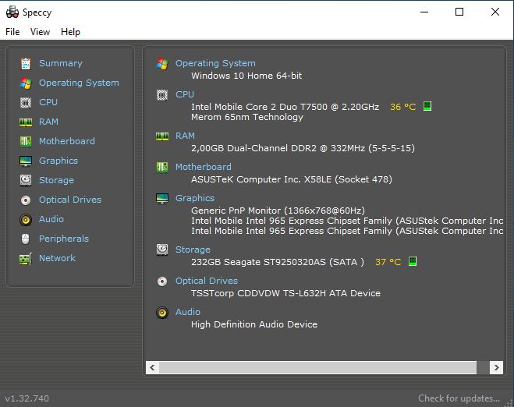Click the Storage drive icon in summary pane
Viewport: 514px width, 407px height.
pyautogui.click(x=162, y=250)
